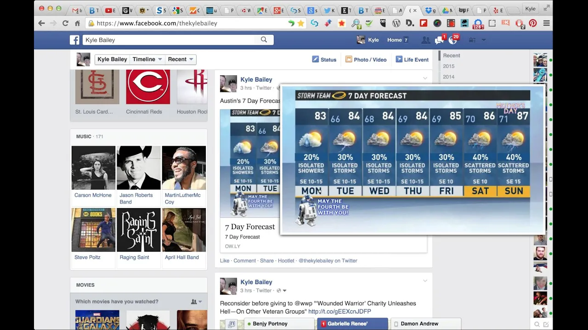This screenshot has width=588, height=330.
Task: Open the Jason Roberts Band music page
Action: click(138, 168)
